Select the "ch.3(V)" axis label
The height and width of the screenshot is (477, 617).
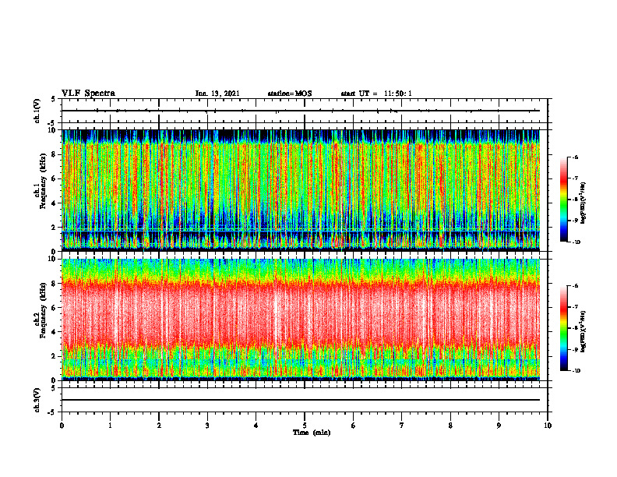(37, 400)
